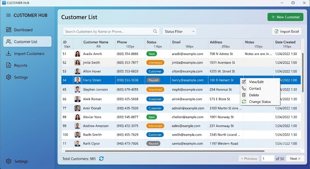The height and width of the screenshot is (169, 310).
Task: Click the New Customer button
Action: point(285,17)
